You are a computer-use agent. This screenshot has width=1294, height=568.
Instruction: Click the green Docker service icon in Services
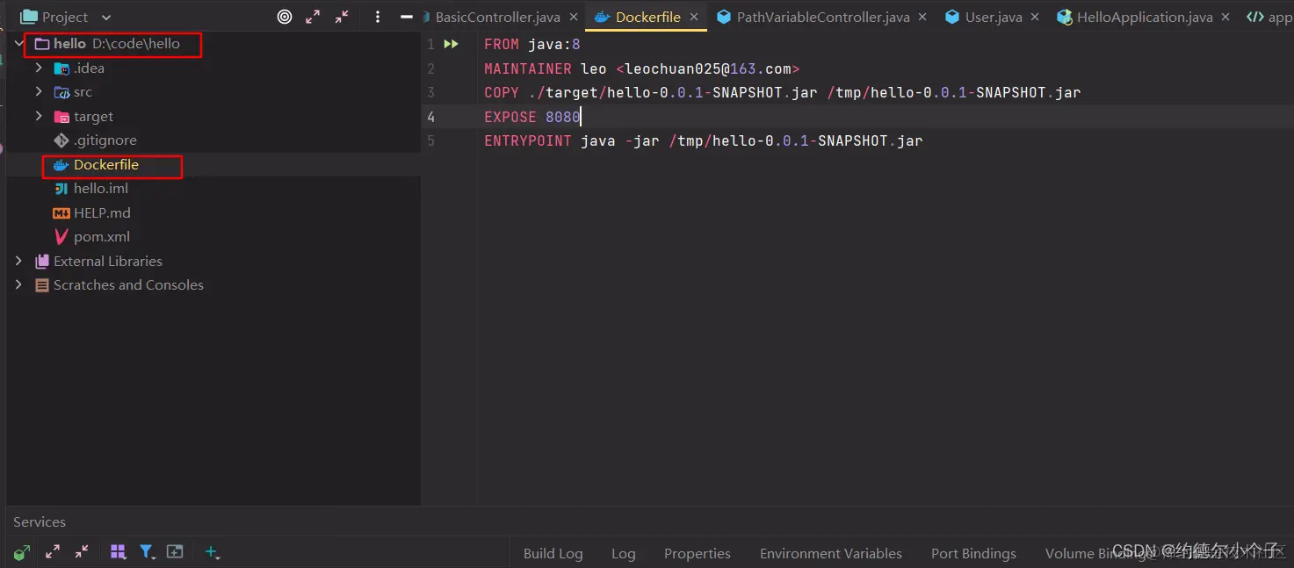(x=22, y=552)
